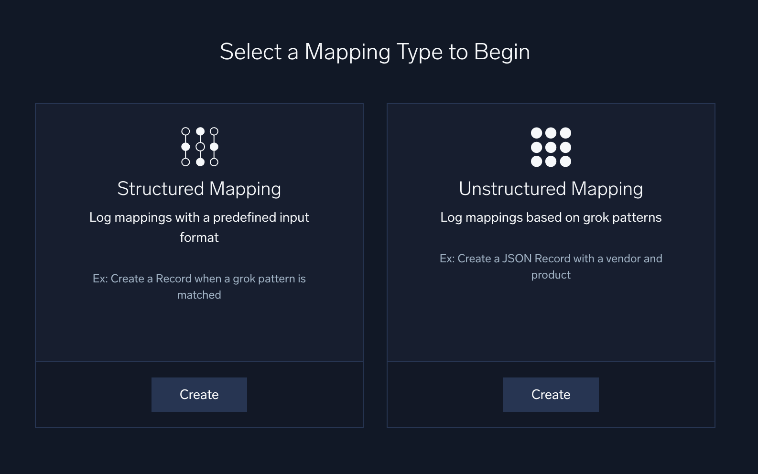Click the grok pattern matched example text
Viewport: 758px width, 474px height.
tap(199, 287)
